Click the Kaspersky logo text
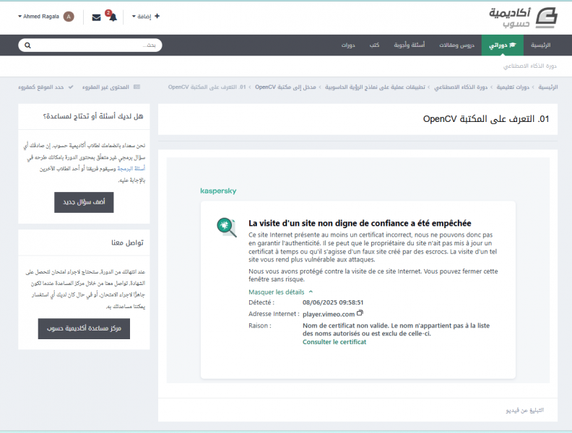 coord(218,191)
